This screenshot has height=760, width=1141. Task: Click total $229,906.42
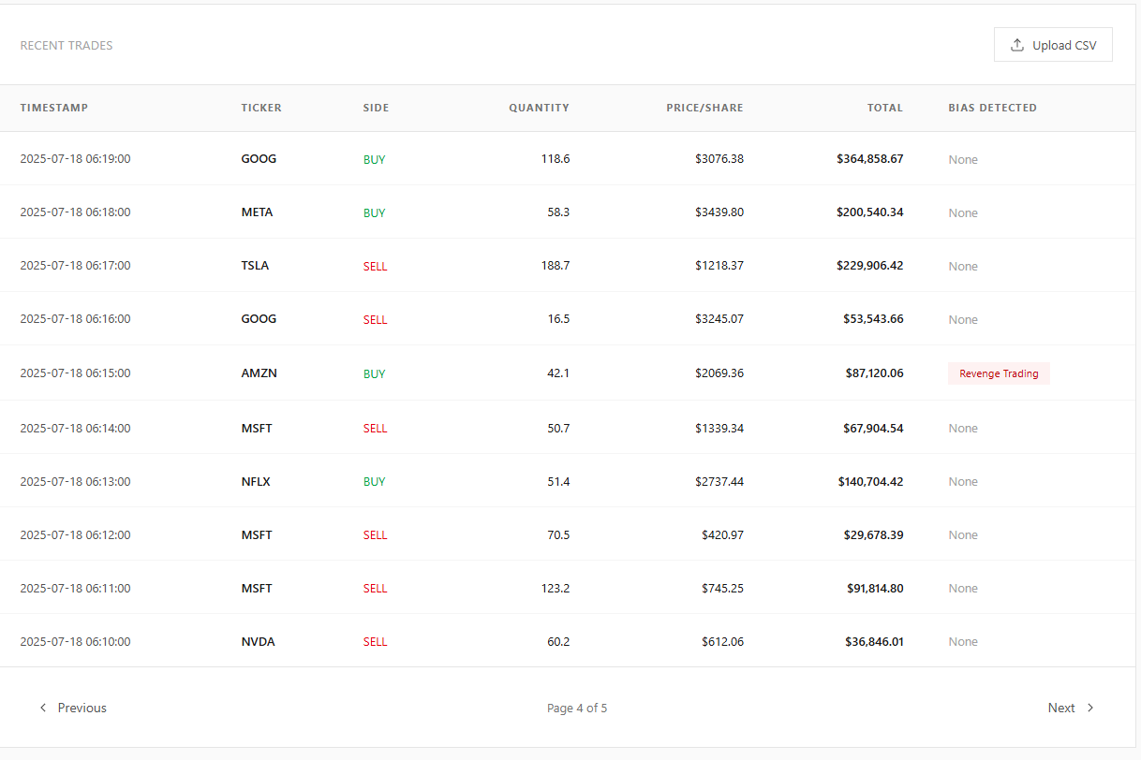pyautogui.click(x=870, y=266)
